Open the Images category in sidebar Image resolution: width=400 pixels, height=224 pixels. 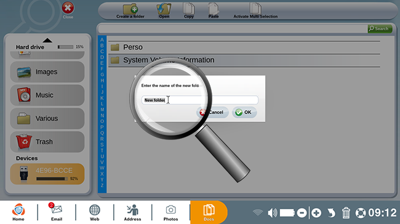tap(47, 72)
